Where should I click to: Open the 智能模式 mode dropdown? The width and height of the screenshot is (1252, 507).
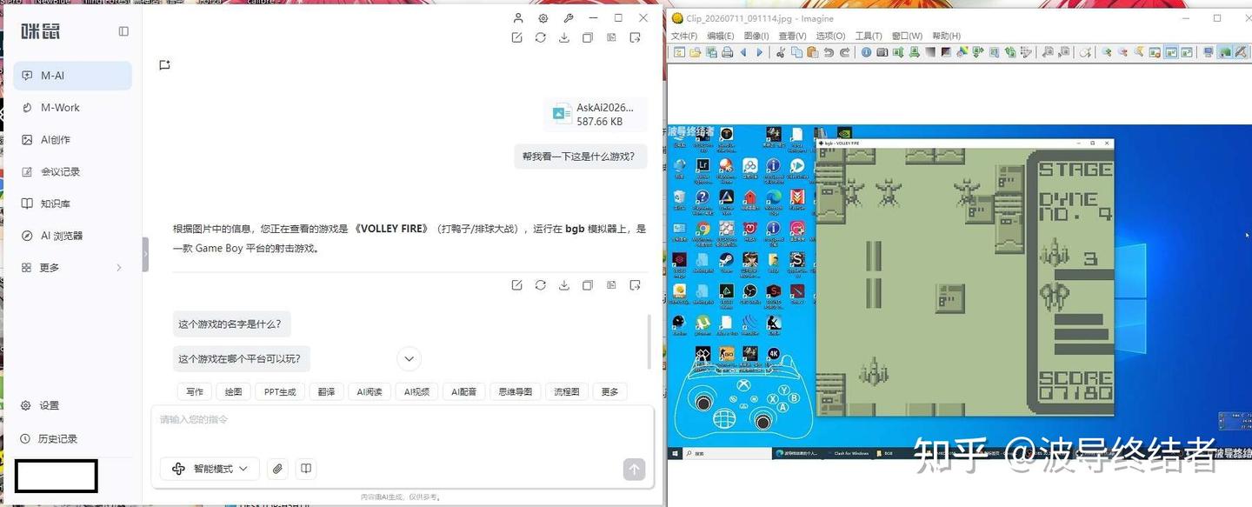click(210, 469)
